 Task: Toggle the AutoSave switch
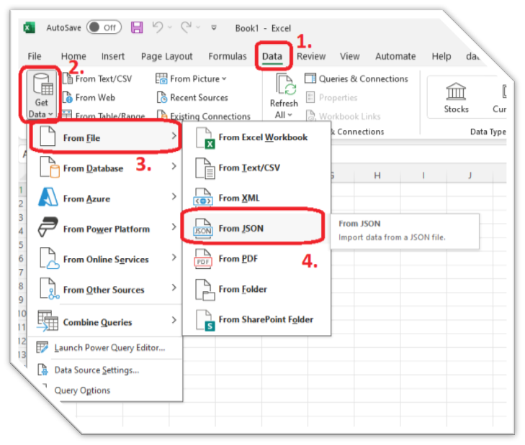[x=104, y=28]
